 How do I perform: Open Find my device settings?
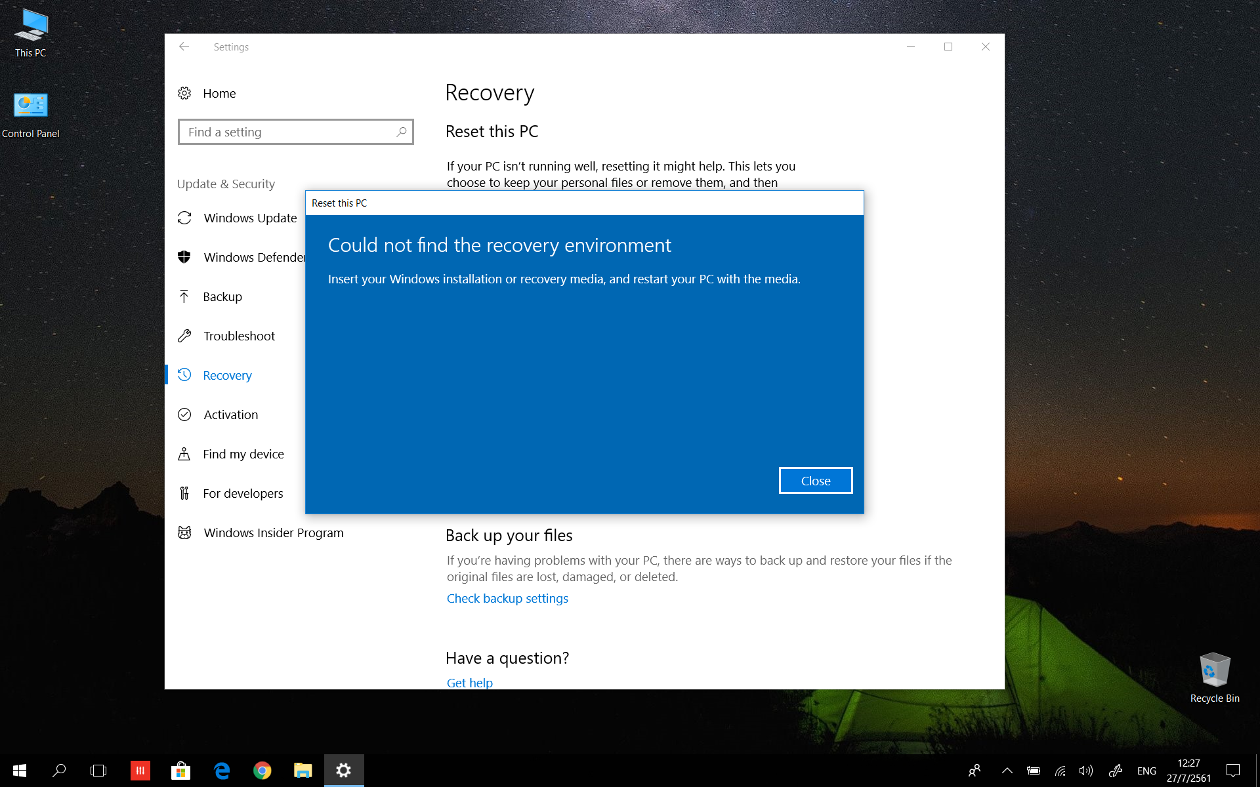pos(243,454)
